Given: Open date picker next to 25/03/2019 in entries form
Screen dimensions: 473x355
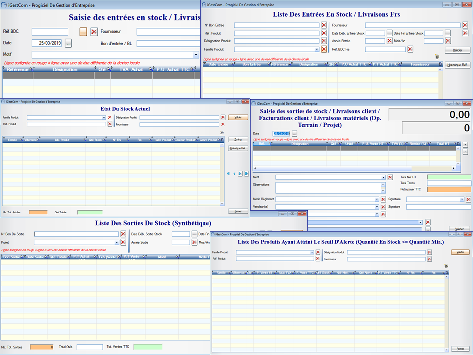Looking at the screenshot, I should 68,43.
